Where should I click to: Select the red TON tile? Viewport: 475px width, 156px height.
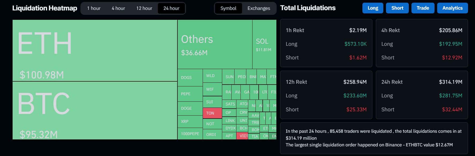tap(212, 113)
